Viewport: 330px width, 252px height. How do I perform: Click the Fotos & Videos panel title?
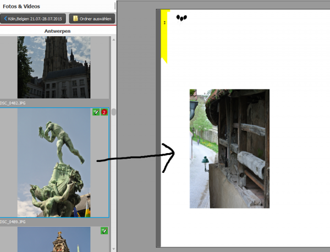point(21,6)
